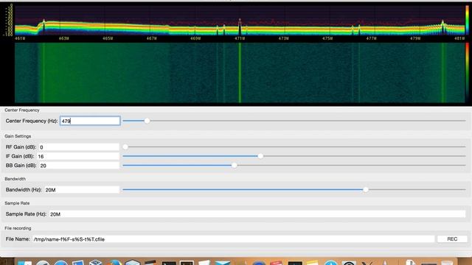Click the BB Gain slider handle
This screenshot has height=265, width=472.
(x=235, y=166)
